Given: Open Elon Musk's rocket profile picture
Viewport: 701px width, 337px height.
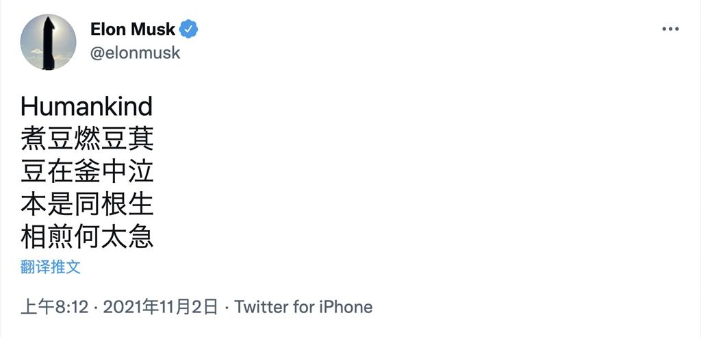Looking at the screenshot, I should [x=48, y=42].
